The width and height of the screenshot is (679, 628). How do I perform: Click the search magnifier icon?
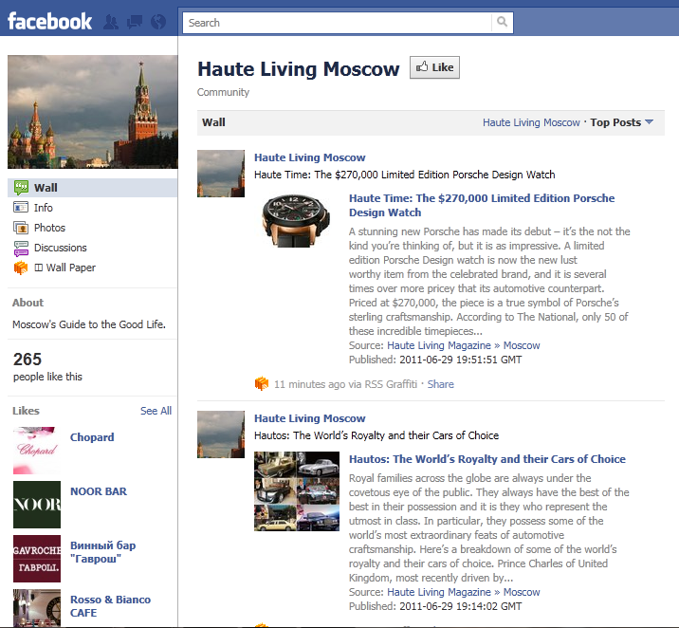click(503, 23)
